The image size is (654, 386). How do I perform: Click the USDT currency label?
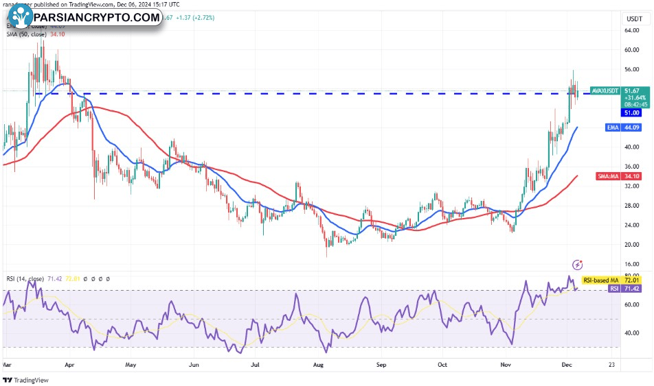click(634, 19)
